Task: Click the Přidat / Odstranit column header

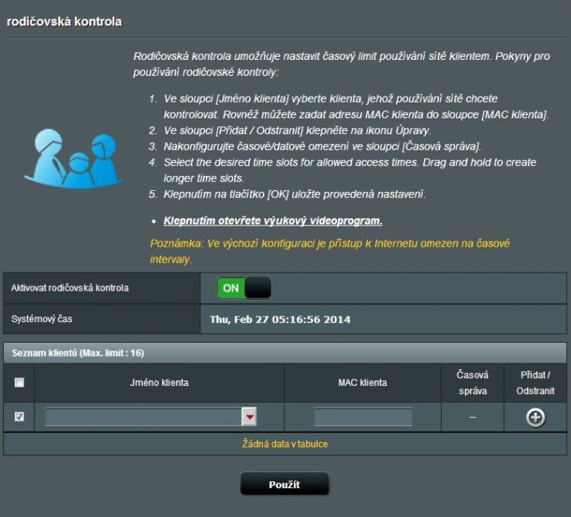Action: click(535, 382)
